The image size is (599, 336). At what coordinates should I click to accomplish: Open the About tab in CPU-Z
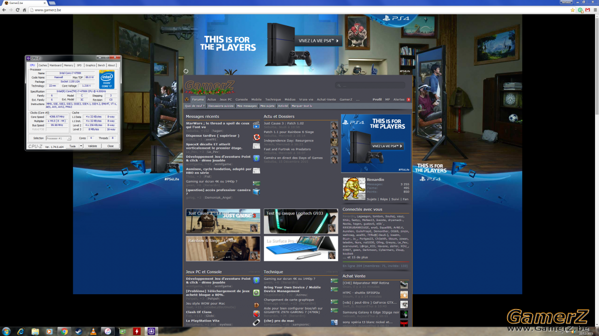pyautogui.click(x=112, y=65)
